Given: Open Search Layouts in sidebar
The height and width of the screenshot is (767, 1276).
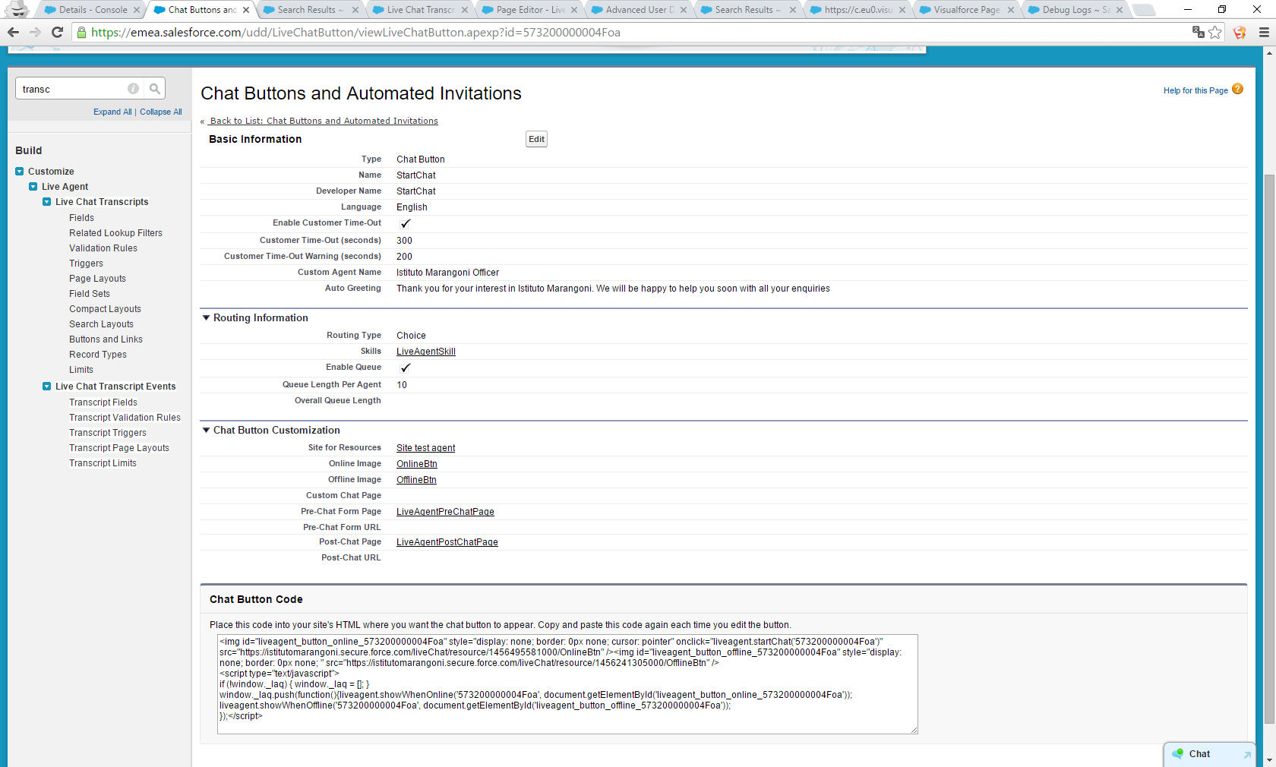Looking at the screenshot, I should [101, 324].
